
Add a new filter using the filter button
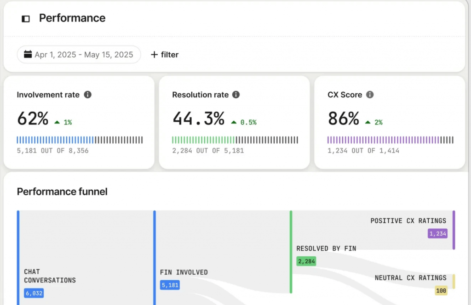coord(164,54)
